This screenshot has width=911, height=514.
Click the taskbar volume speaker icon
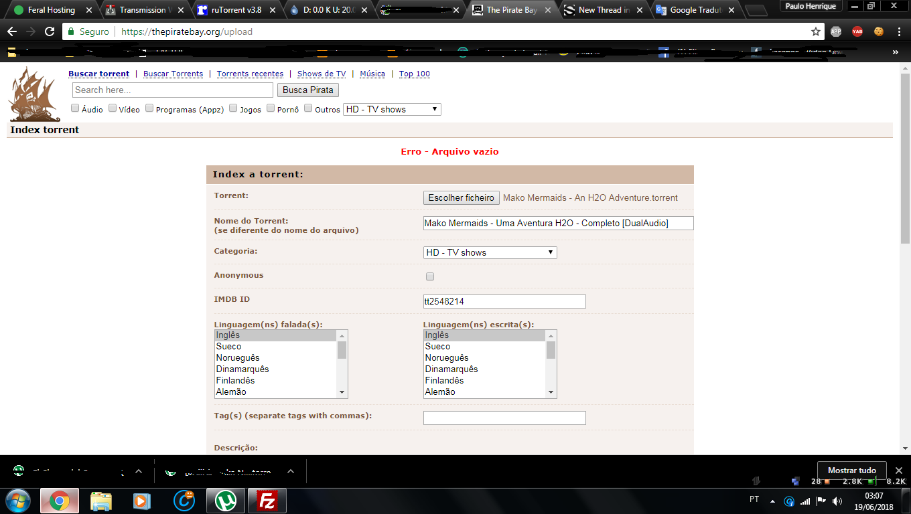(x=837, y=501)
